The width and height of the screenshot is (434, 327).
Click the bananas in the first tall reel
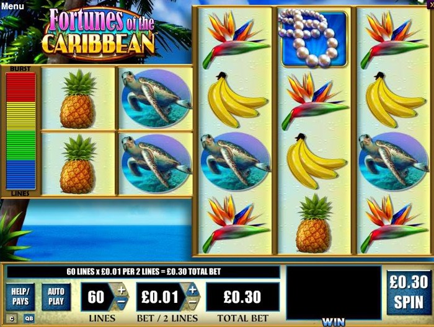coord(236,100)
